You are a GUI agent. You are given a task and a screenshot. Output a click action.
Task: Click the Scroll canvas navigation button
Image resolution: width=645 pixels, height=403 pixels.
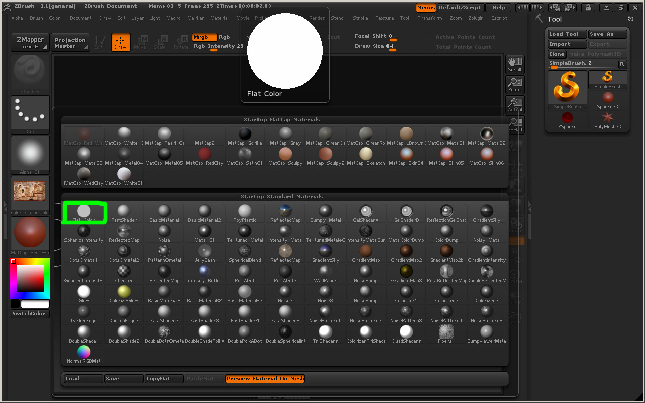coord(514,64)
